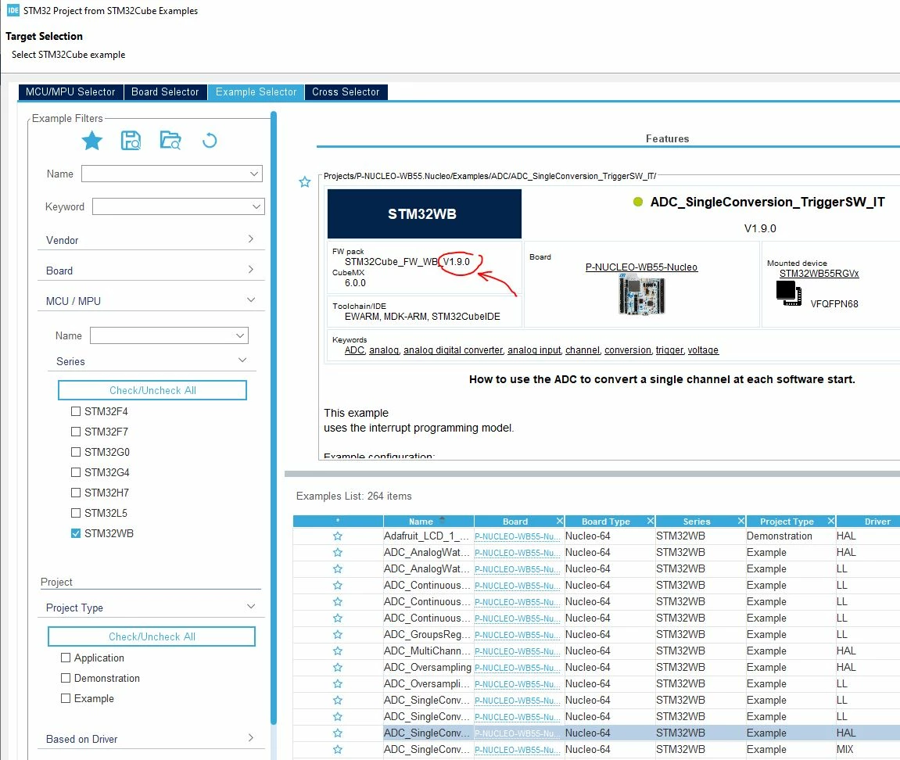Click Check/Uncheck All under Series
Screen dimensions: 900x760
152,390
